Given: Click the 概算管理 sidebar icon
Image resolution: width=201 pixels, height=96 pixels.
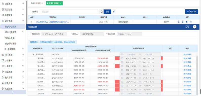Looking at the screenshot, I should click(x=6, y=49).
